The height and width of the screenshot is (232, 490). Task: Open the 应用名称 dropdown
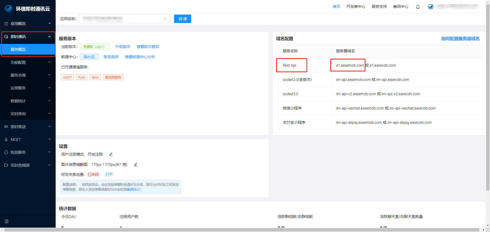click(124, 19)
